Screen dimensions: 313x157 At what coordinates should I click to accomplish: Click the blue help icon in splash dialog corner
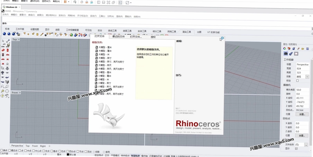pos(223,38)
